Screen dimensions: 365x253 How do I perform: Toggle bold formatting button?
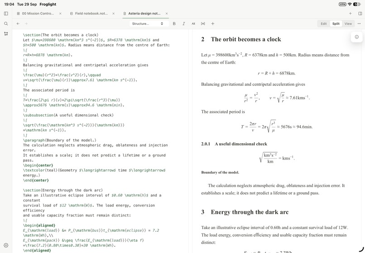(x=174, y=23)
